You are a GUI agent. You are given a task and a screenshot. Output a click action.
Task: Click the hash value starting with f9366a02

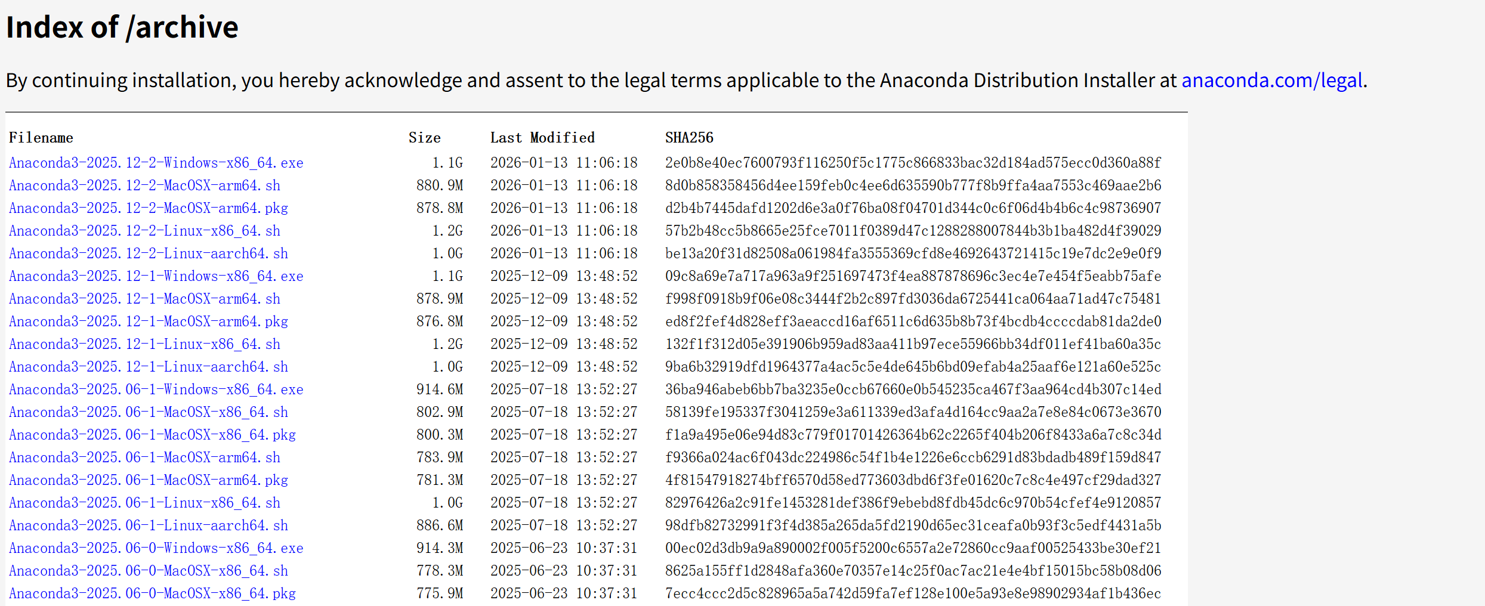(x=913, y=457)
